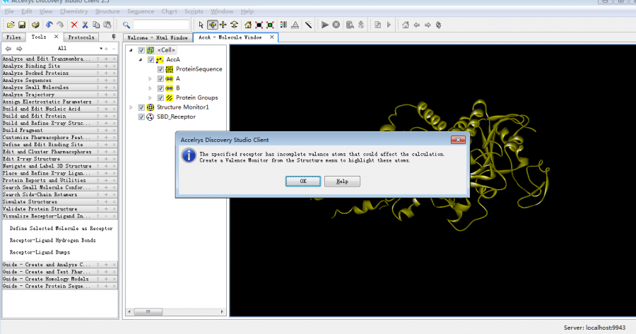
Task: Toggle the SBD_Receptor checkbox
Action: [x=141, y=117]
